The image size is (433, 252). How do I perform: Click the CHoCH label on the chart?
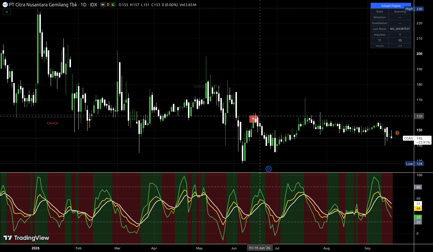tap(53, 123)
